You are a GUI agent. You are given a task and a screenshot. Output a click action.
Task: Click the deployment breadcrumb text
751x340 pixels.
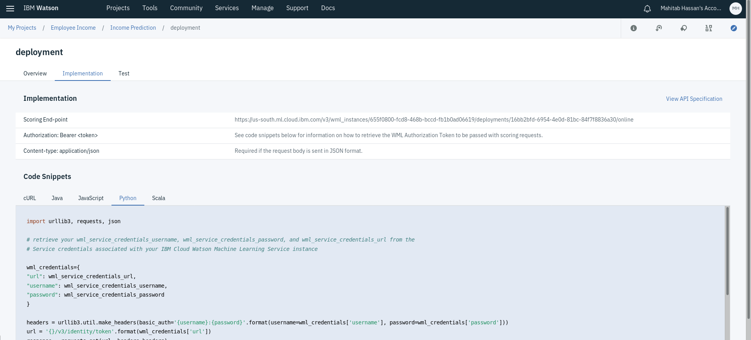pos(185,28)
